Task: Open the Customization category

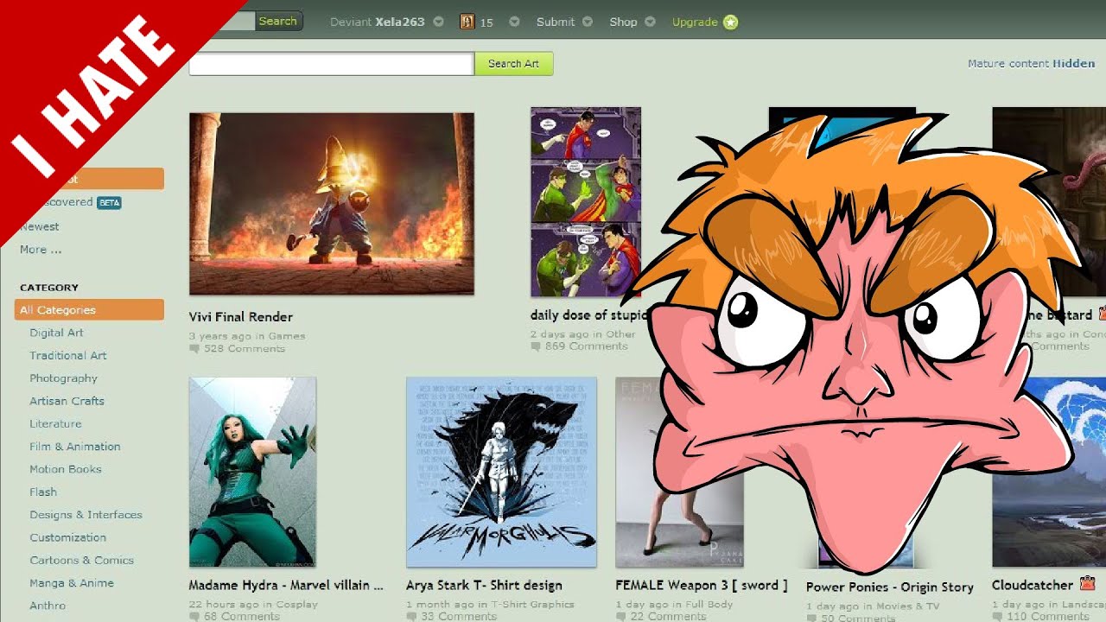Action: click(67, 537)
